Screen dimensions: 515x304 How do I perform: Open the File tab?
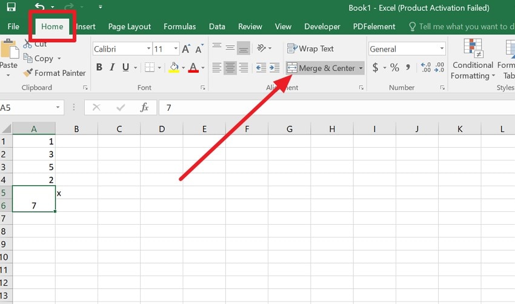point(13,27)
